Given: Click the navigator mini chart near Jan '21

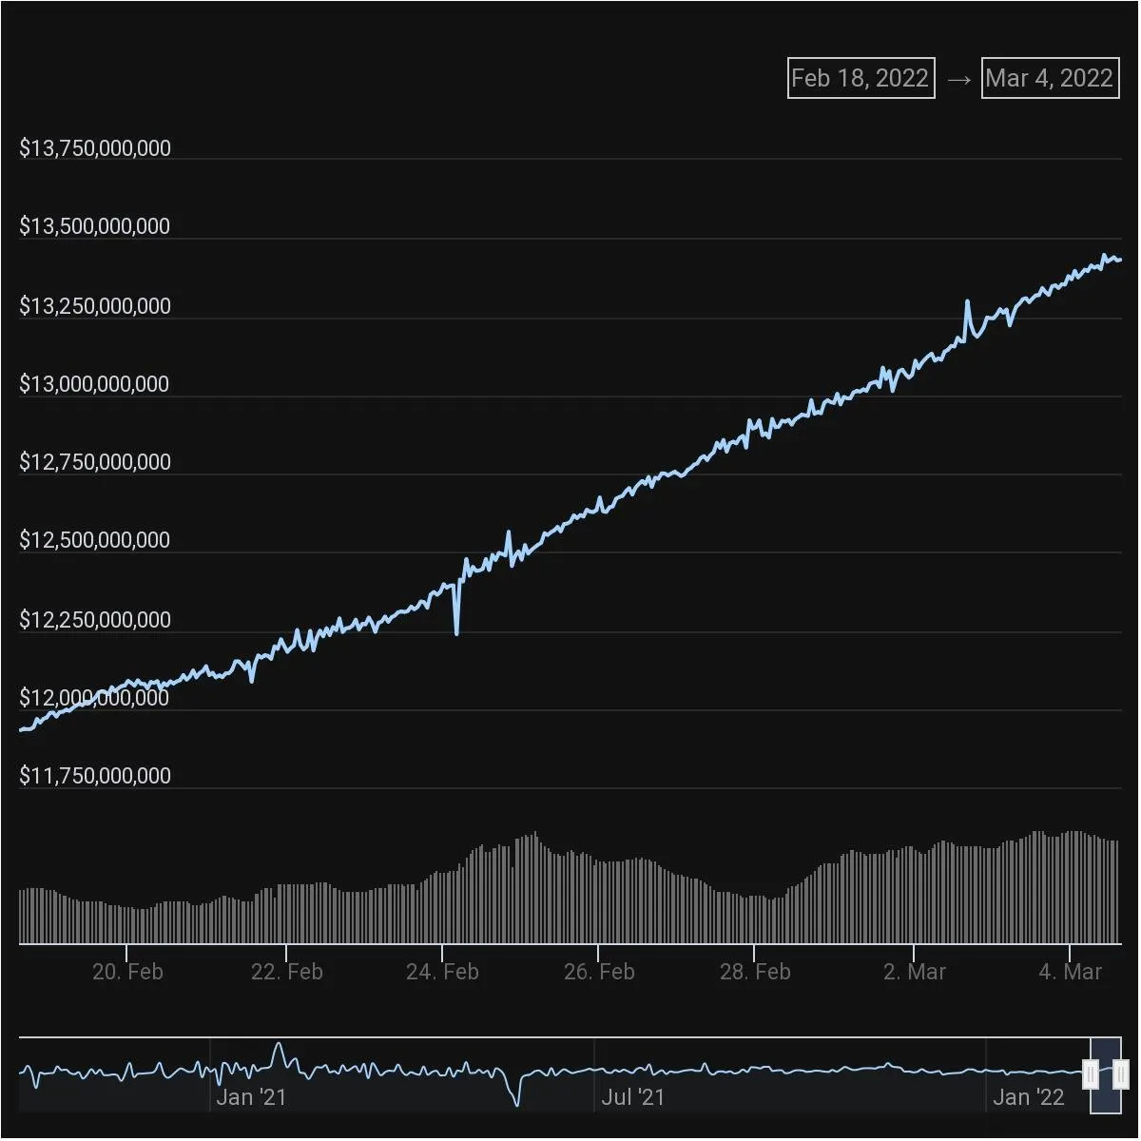Looking at the screenshot, I should (252, 1070).
